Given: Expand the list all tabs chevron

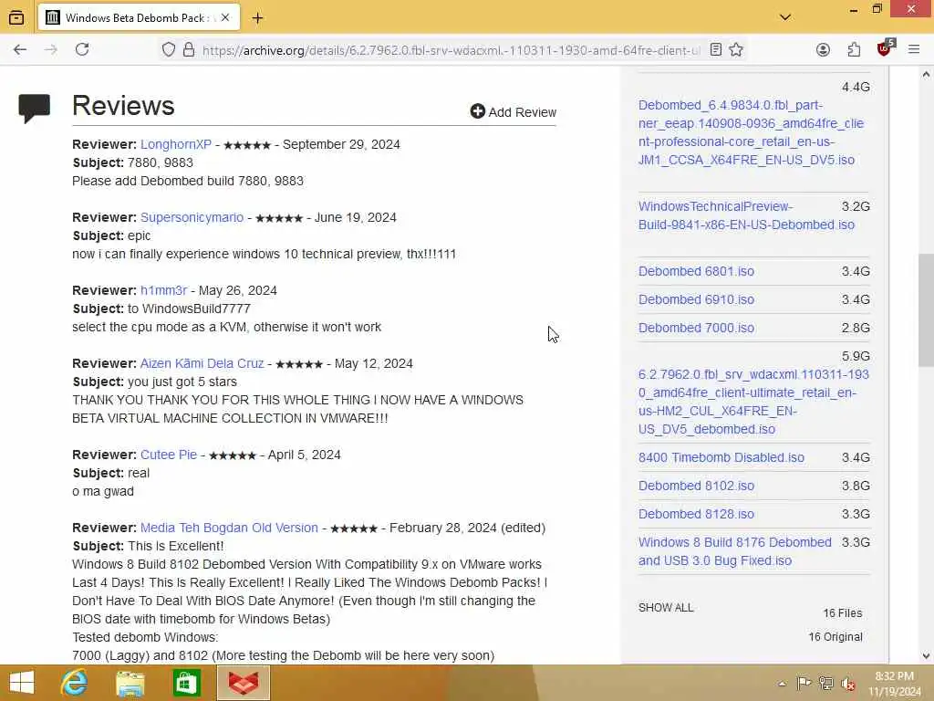Looking at the screenshot, I should coord(785,18).
